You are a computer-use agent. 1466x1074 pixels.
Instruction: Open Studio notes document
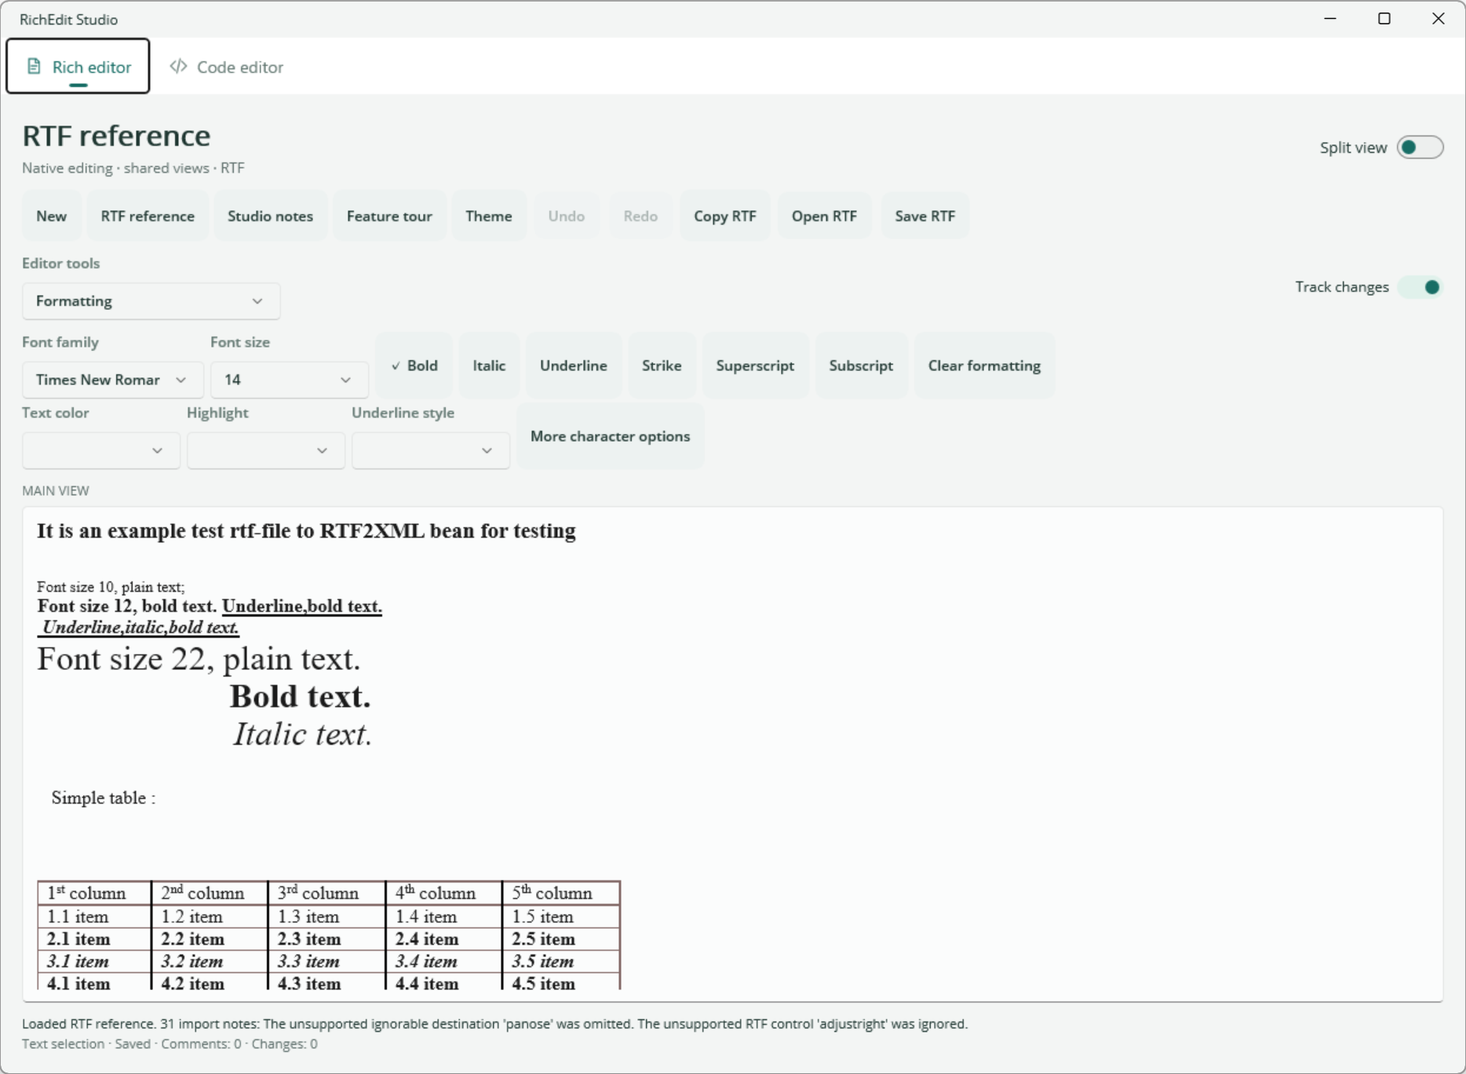pos(271,216)
